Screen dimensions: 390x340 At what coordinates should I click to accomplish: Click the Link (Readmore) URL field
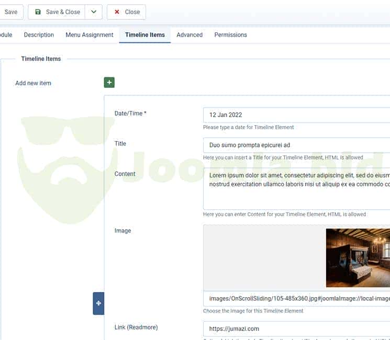tap(296, 329)
